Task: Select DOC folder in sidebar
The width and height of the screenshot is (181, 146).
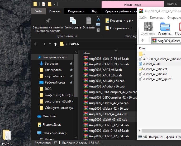Action: point(48,89)
